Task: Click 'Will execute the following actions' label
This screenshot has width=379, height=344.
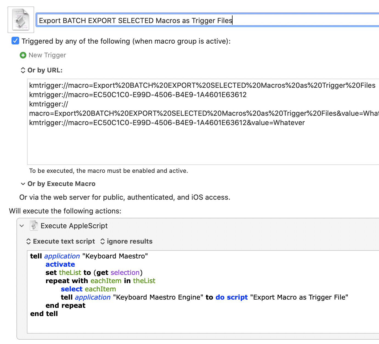Action: [65, 211]
